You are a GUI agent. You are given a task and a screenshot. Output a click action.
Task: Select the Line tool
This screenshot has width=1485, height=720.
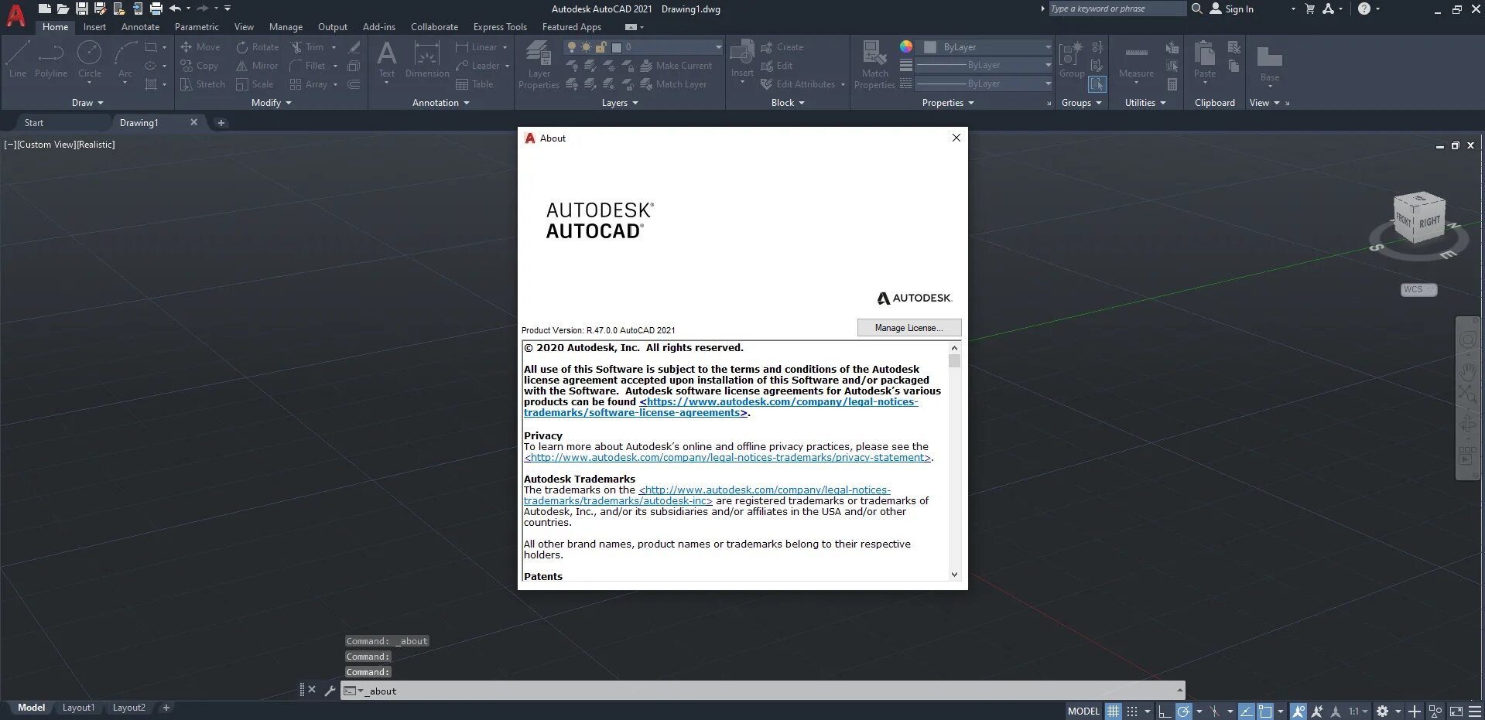18,60
